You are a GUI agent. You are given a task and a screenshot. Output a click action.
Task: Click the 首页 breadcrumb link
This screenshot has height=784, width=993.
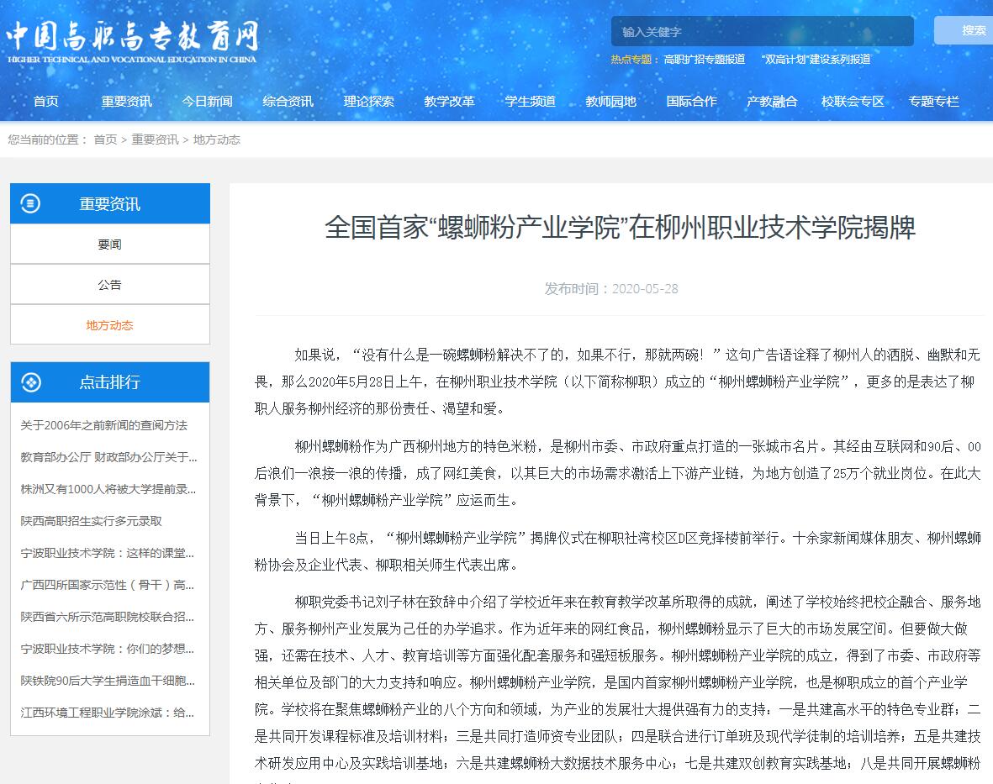105,139
